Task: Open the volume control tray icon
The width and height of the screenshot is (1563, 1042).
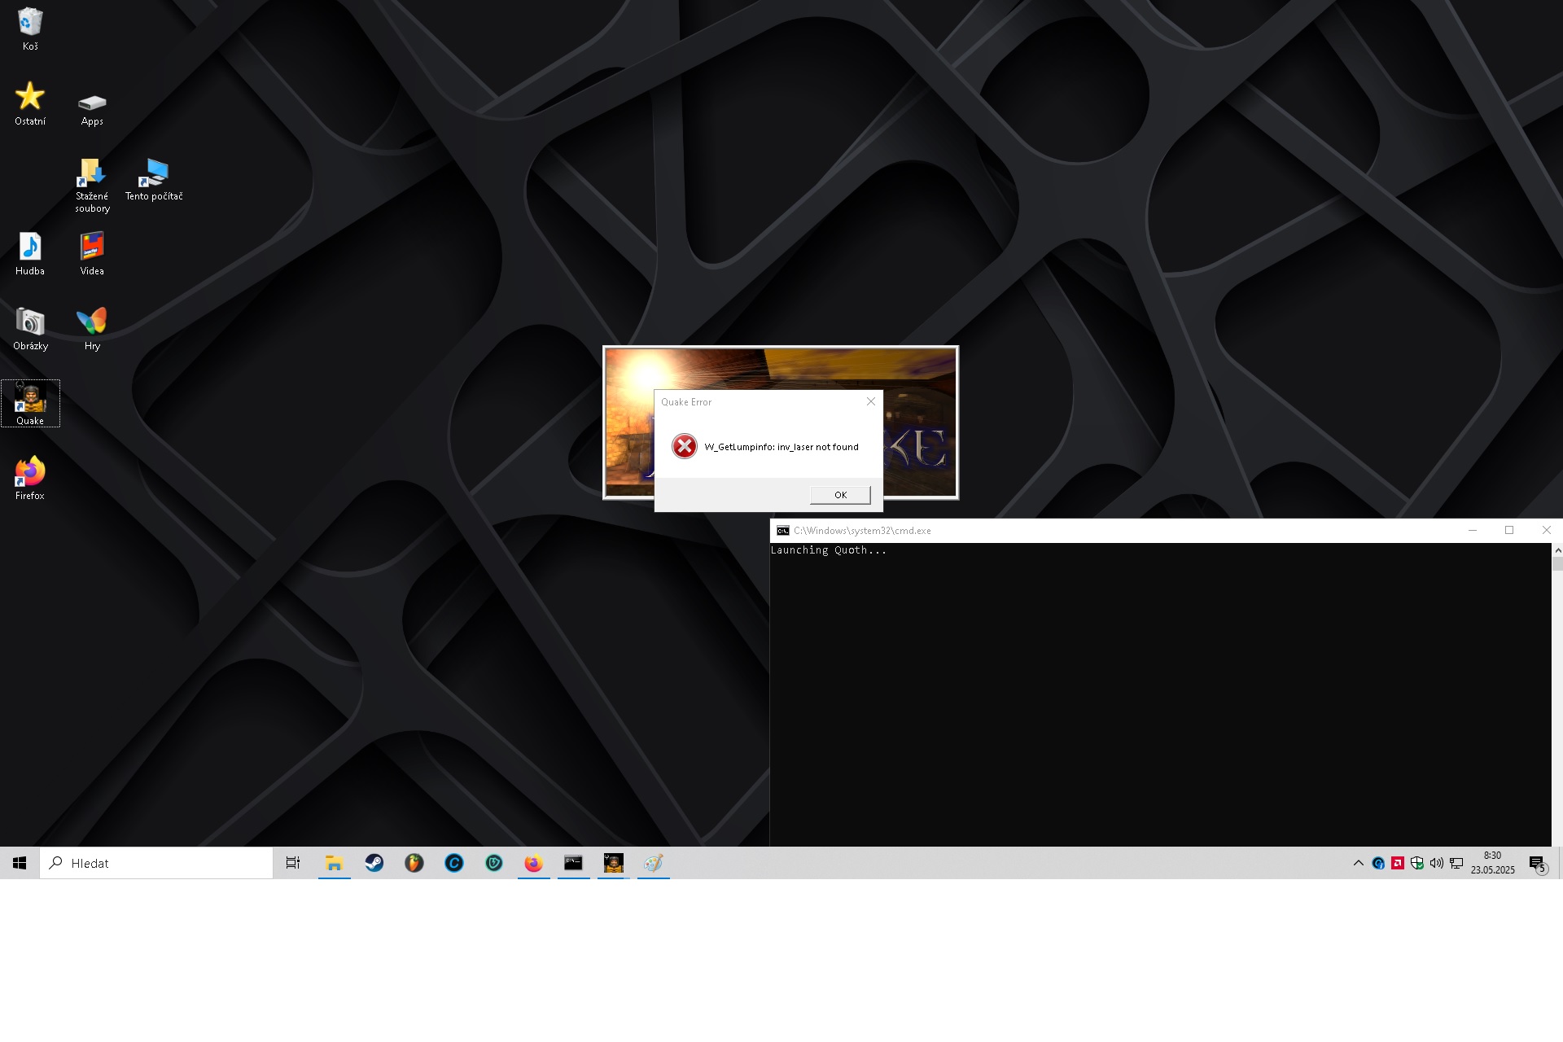Action: pos(1437,863)
